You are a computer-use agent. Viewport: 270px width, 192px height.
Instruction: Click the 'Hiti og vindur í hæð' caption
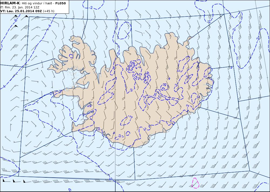(37, 3)
